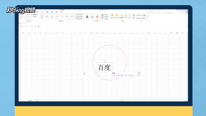Open the Shape Styles dialog launcher
206x116 pixels.
(83, 21)
